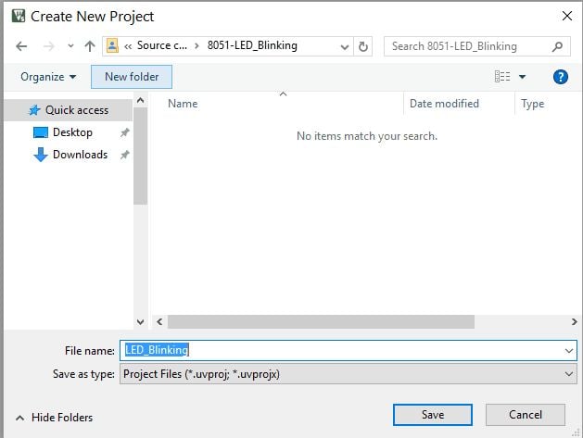
Task: Click the Save button
Action: point(432,415)
